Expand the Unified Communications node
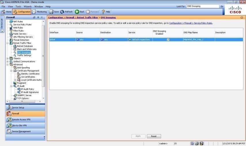 (7, 62)
